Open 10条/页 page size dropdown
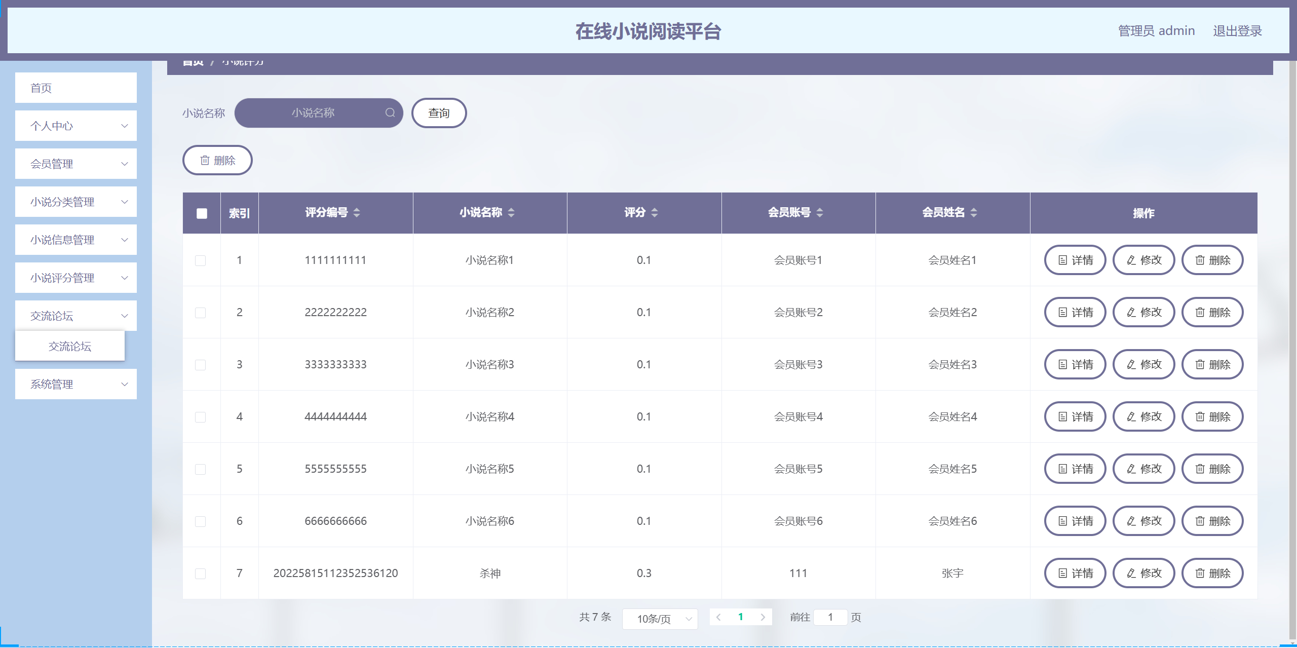The height and width of the screenshot is (648, 1297). click(660, 619)
